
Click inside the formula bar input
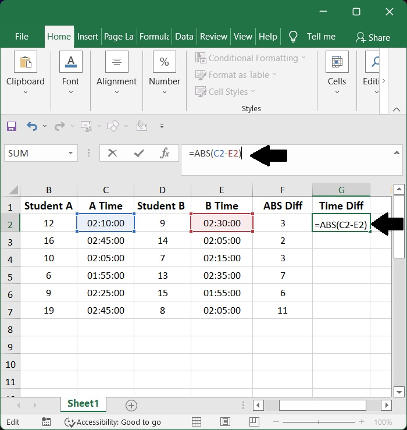point(291,160)
